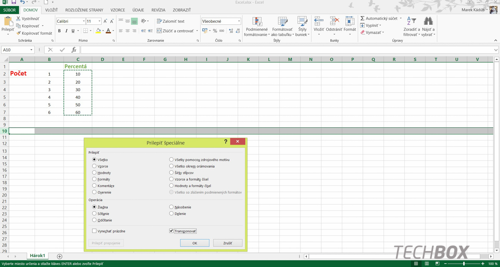Select the Formáty radio option
500x267 pixels.
click(94, 179)
